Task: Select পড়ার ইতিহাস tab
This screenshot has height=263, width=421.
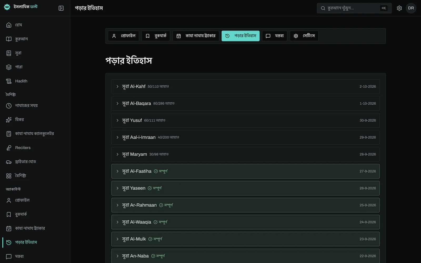Action: click(x=240, y=36)
